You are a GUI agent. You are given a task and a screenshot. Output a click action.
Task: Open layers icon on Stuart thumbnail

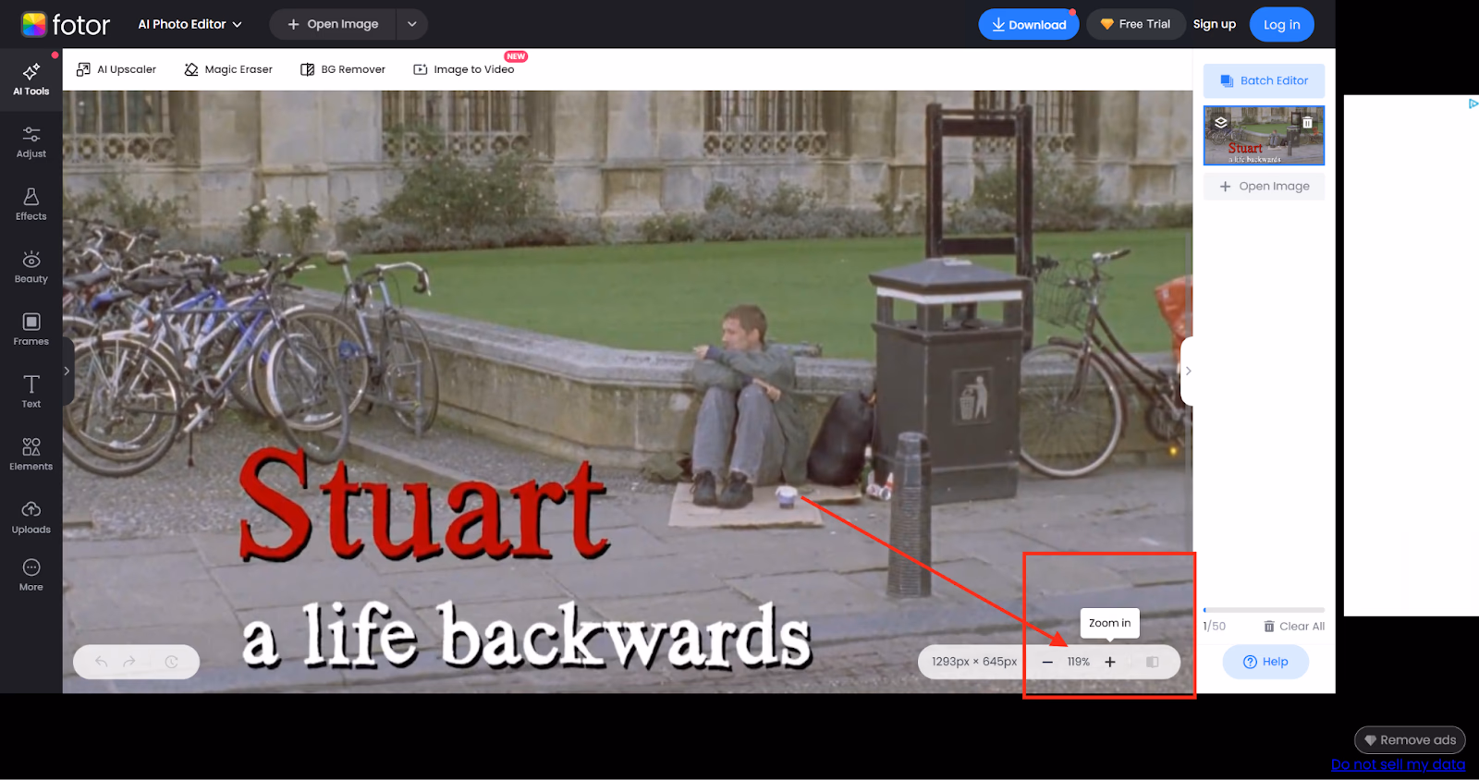tap(1220, 122)
